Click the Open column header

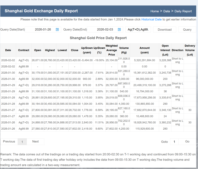tap(38, 50)
